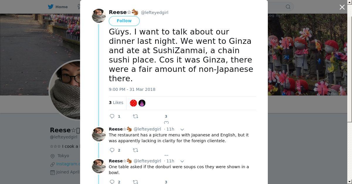Viewport: 352px width, 184px height.
Task: Click the Twitter bird Home icon
Action: (51, 7)
